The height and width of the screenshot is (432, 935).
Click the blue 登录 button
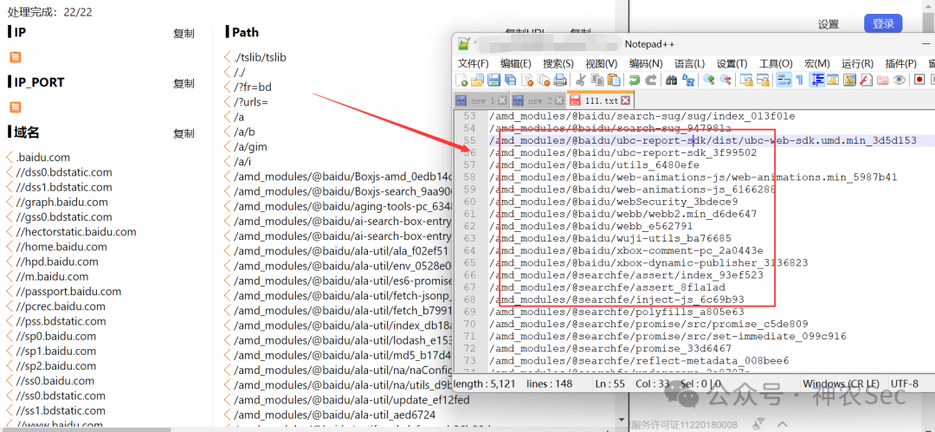(883, 24)
